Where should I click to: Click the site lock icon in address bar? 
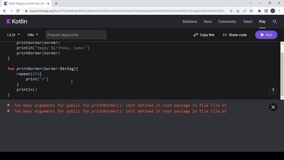(26, 11)
